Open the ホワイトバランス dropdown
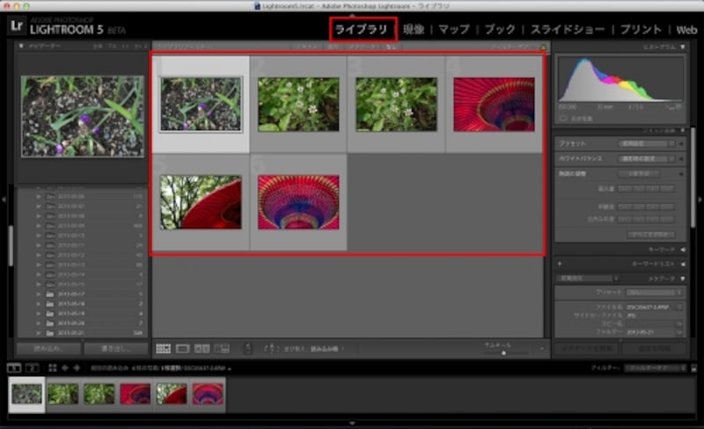704x429 pixels. click(647, 159)
